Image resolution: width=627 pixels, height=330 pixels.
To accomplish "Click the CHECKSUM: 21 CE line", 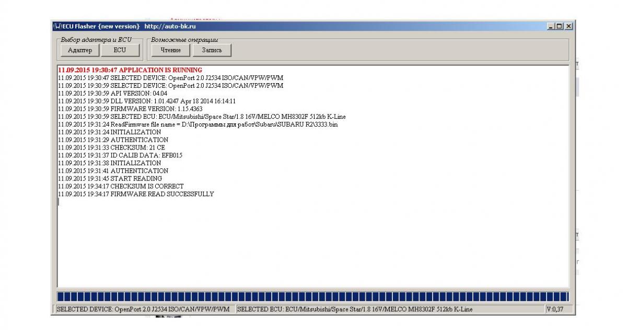I will tap(111, 147).
